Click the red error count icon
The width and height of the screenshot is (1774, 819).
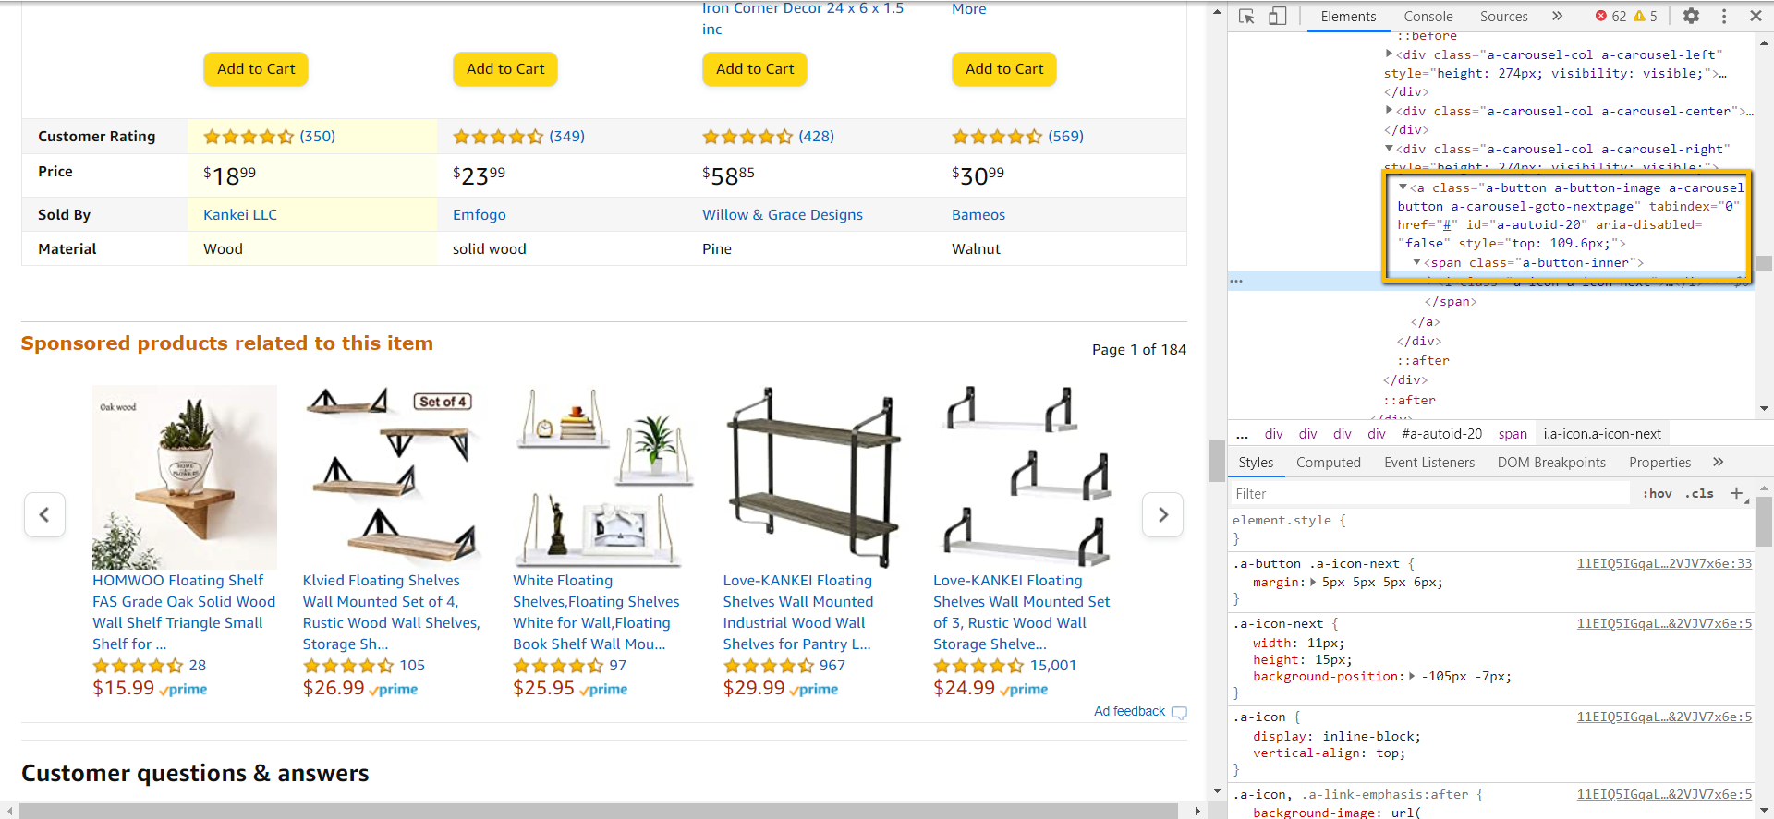1601,16
